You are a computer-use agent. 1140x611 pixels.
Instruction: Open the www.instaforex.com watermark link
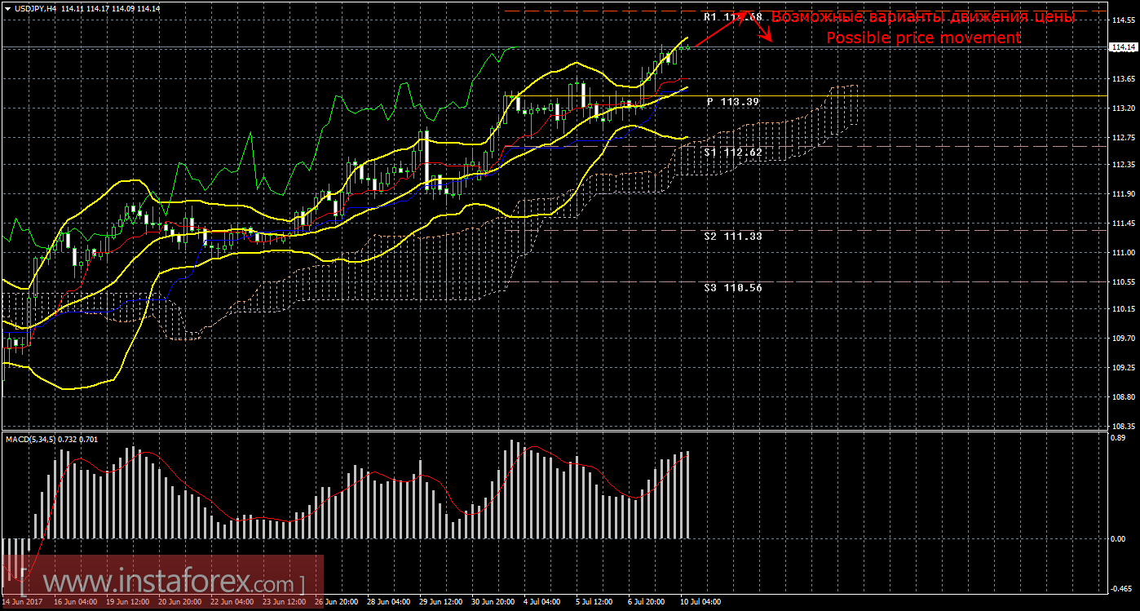[x=163, y=584]
